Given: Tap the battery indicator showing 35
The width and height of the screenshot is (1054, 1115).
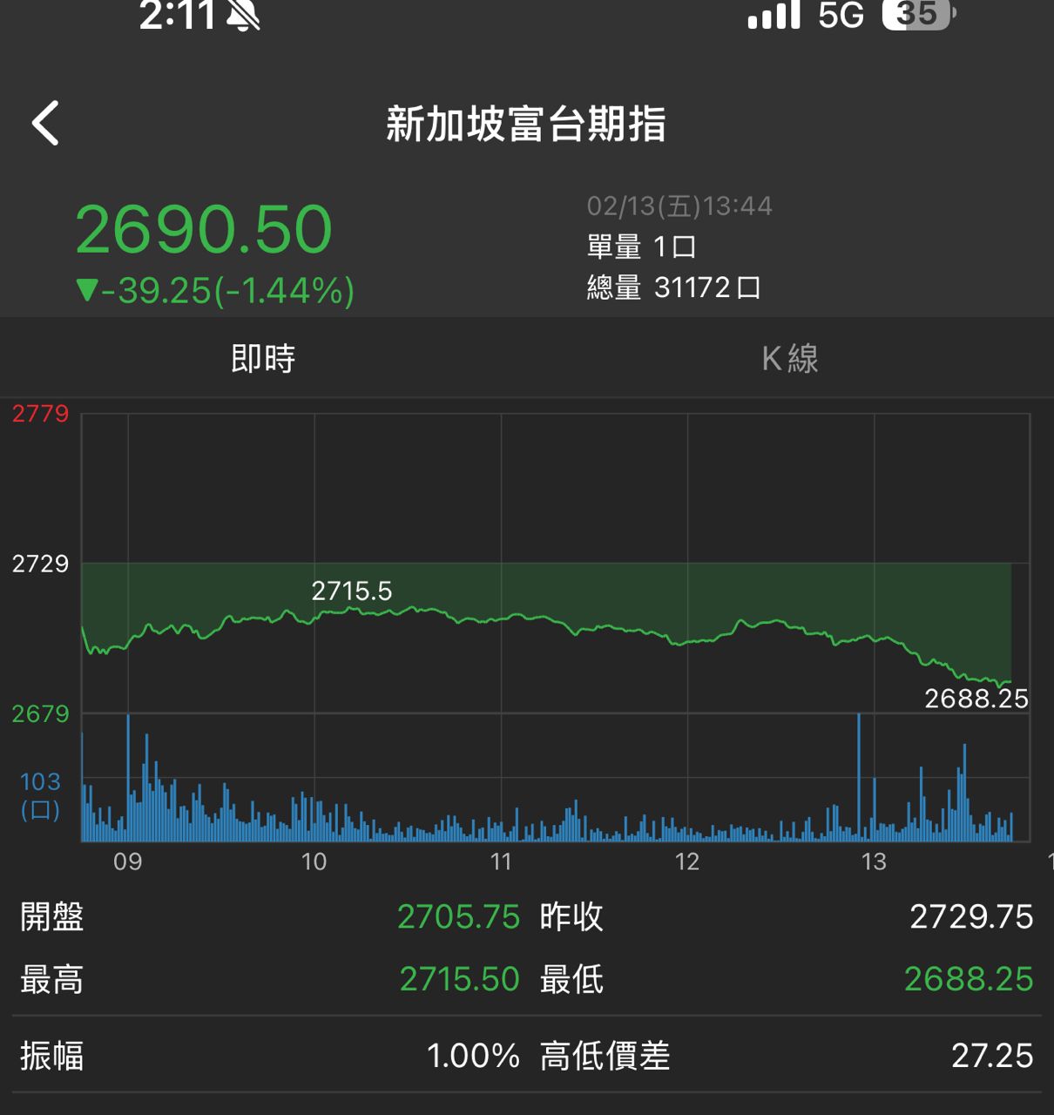Looking at the screenshot, I should [x=919, y=15].
